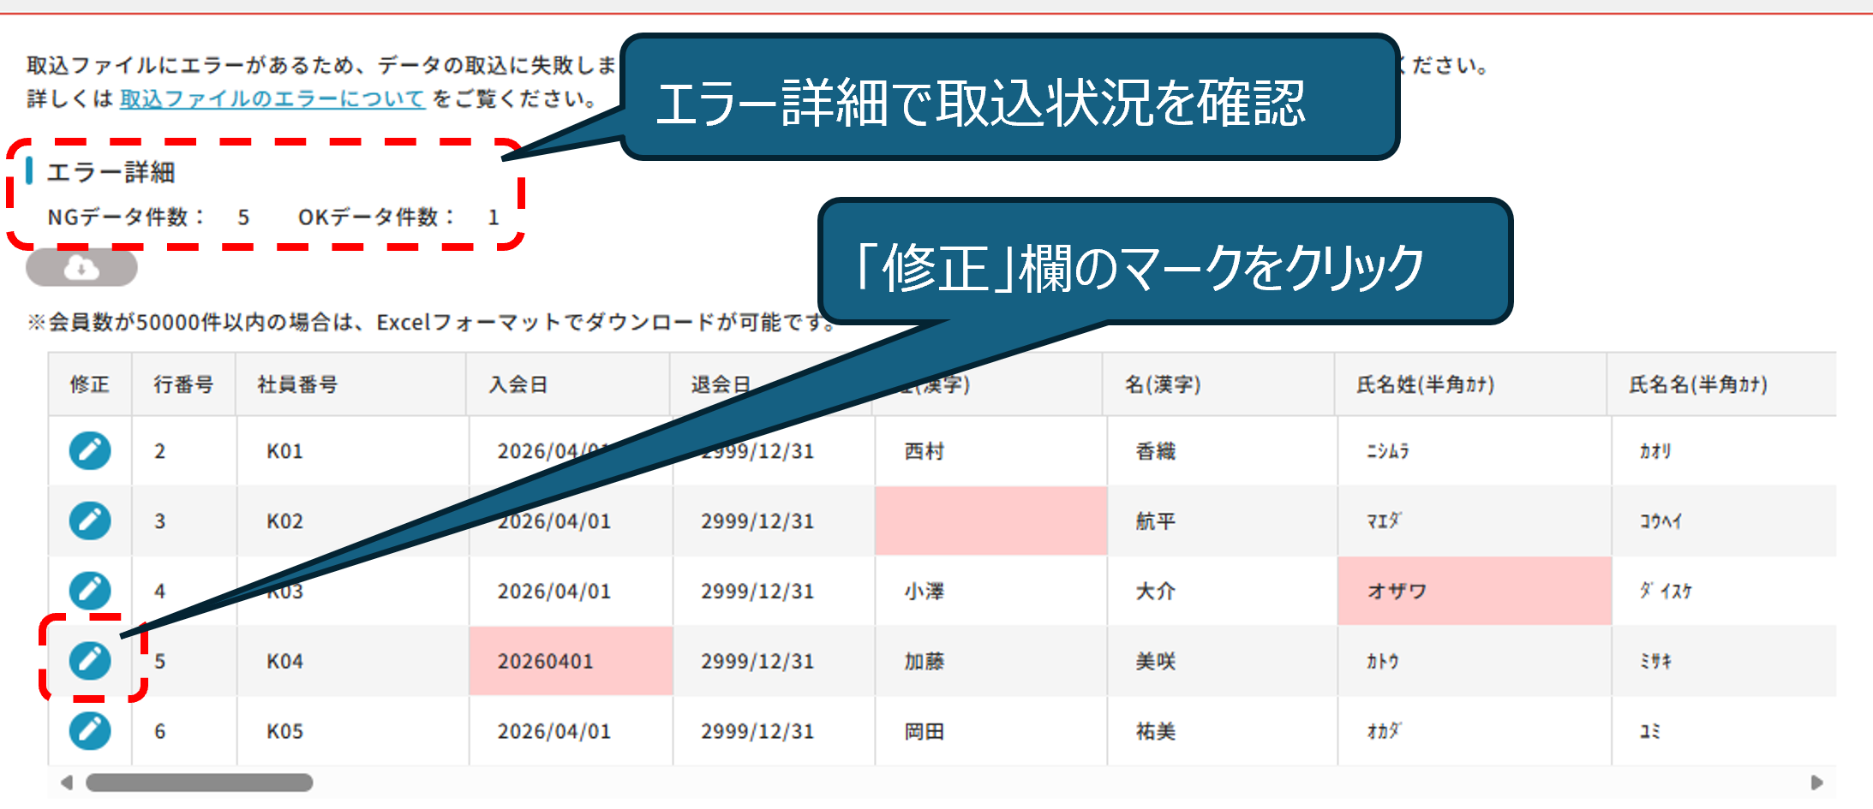Edit row 5 with employee number K04
The height and width of the screenshot is (809, 1873).
[x=90, y=661]
